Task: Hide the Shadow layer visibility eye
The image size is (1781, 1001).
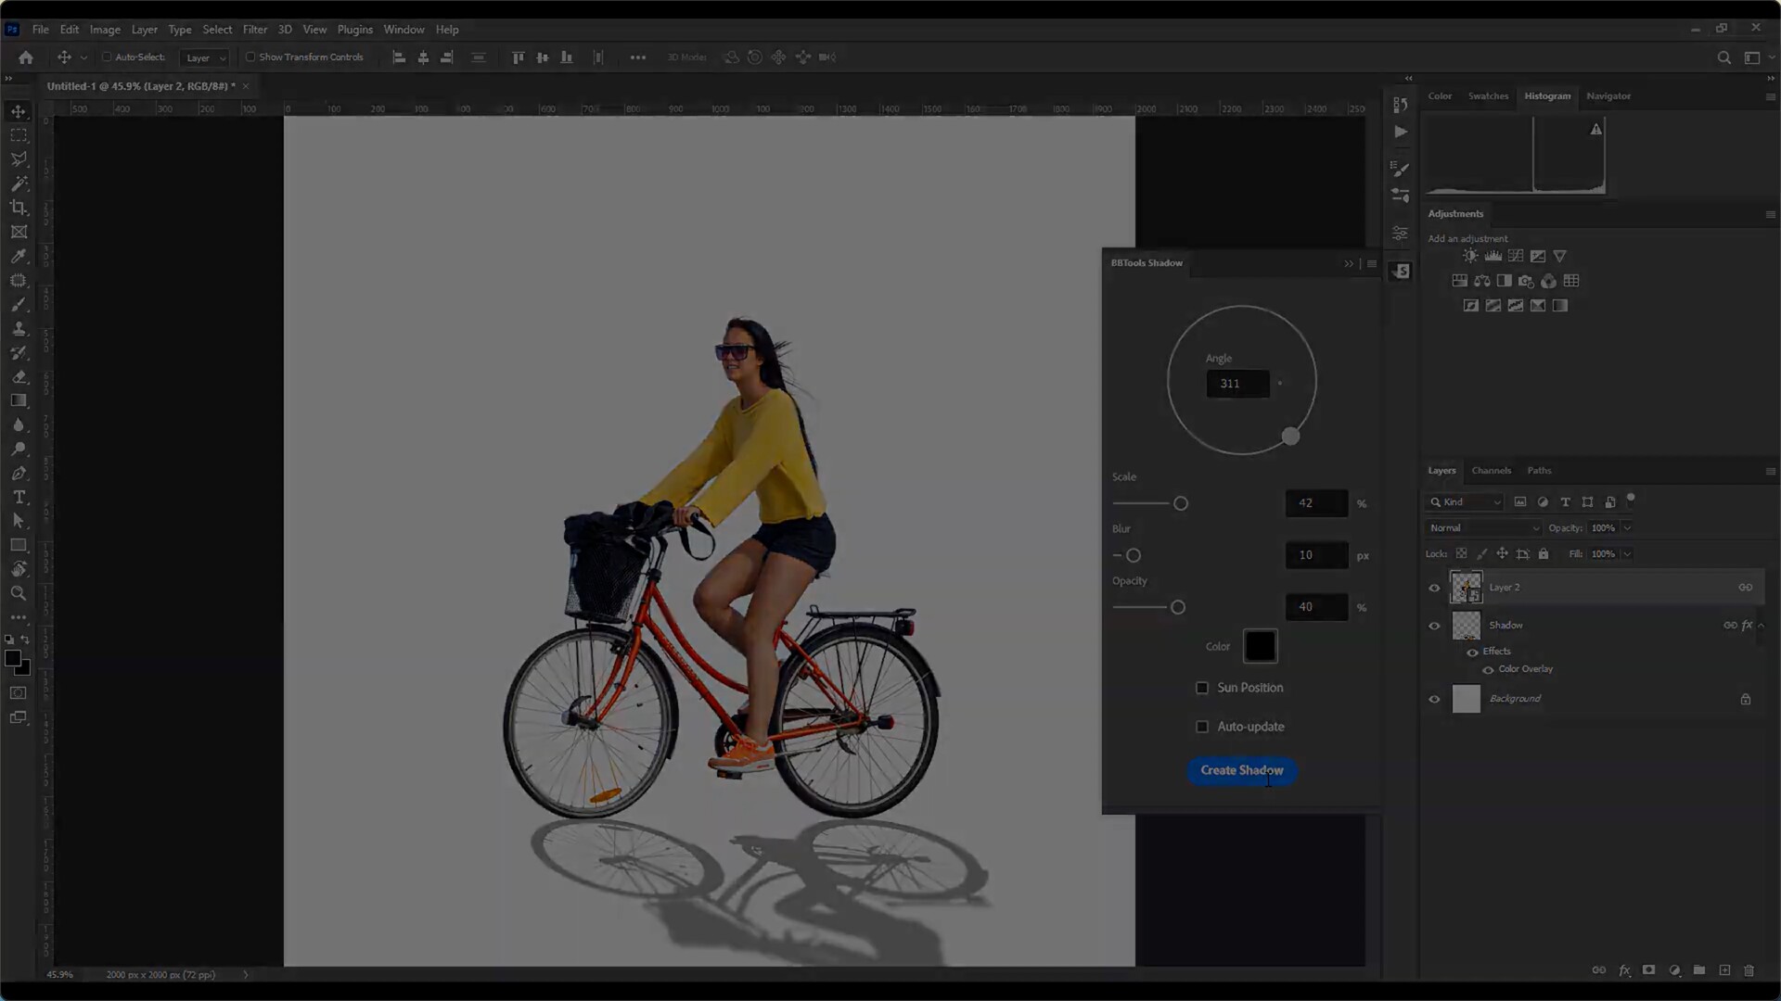Action: coord(1434,626)
